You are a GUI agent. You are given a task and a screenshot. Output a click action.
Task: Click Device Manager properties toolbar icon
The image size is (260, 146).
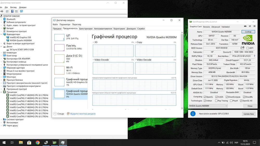click(7, 11)
